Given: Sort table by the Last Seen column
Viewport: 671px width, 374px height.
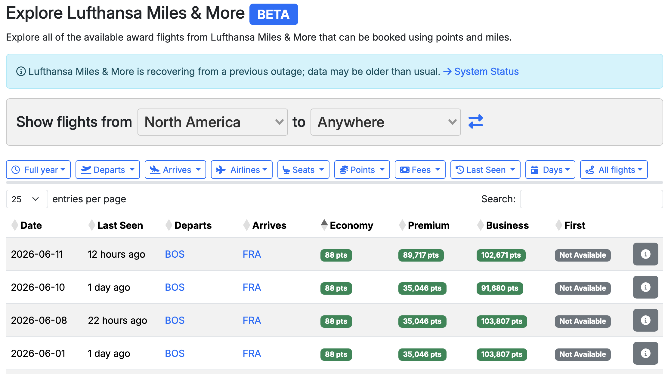Looking at the screenshot, I should coord(116,225).
